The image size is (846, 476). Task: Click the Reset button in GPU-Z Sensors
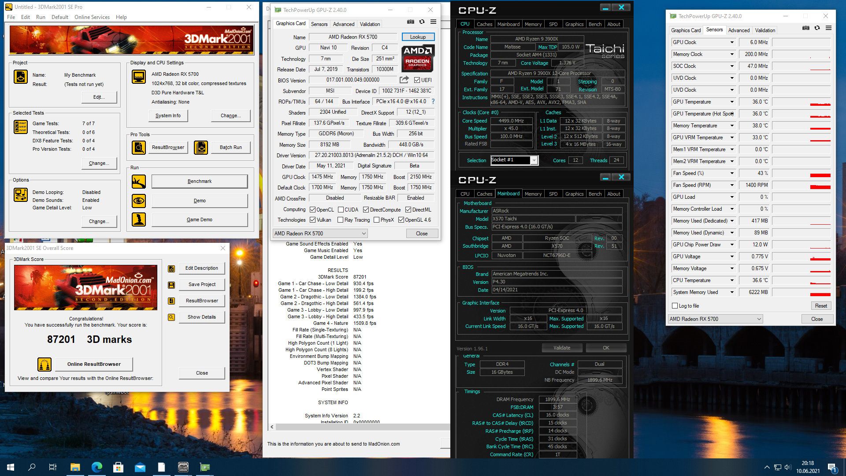pyautogui.click(x=821, y=306)
